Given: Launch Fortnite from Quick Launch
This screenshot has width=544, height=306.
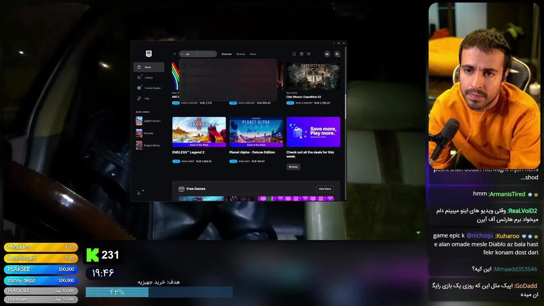Looking at the screenshot, I should [148, 133].
